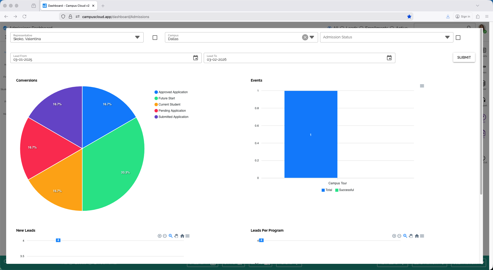Reset the Leads Per Program chart with the home icon
Screen dimensions: 493x270
pyautogui.click(x=417, y=236)
